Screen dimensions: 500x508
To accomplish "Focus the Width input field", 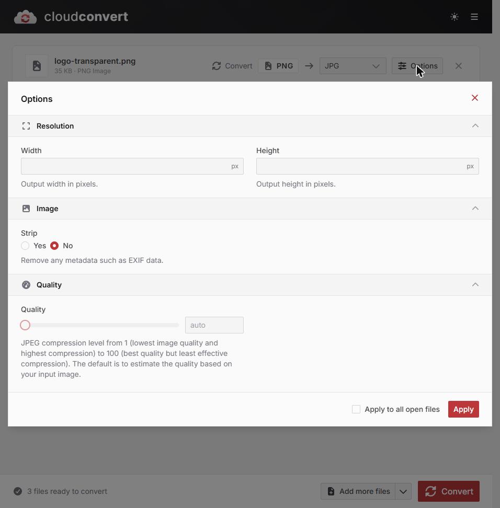I will pos(132,166).
